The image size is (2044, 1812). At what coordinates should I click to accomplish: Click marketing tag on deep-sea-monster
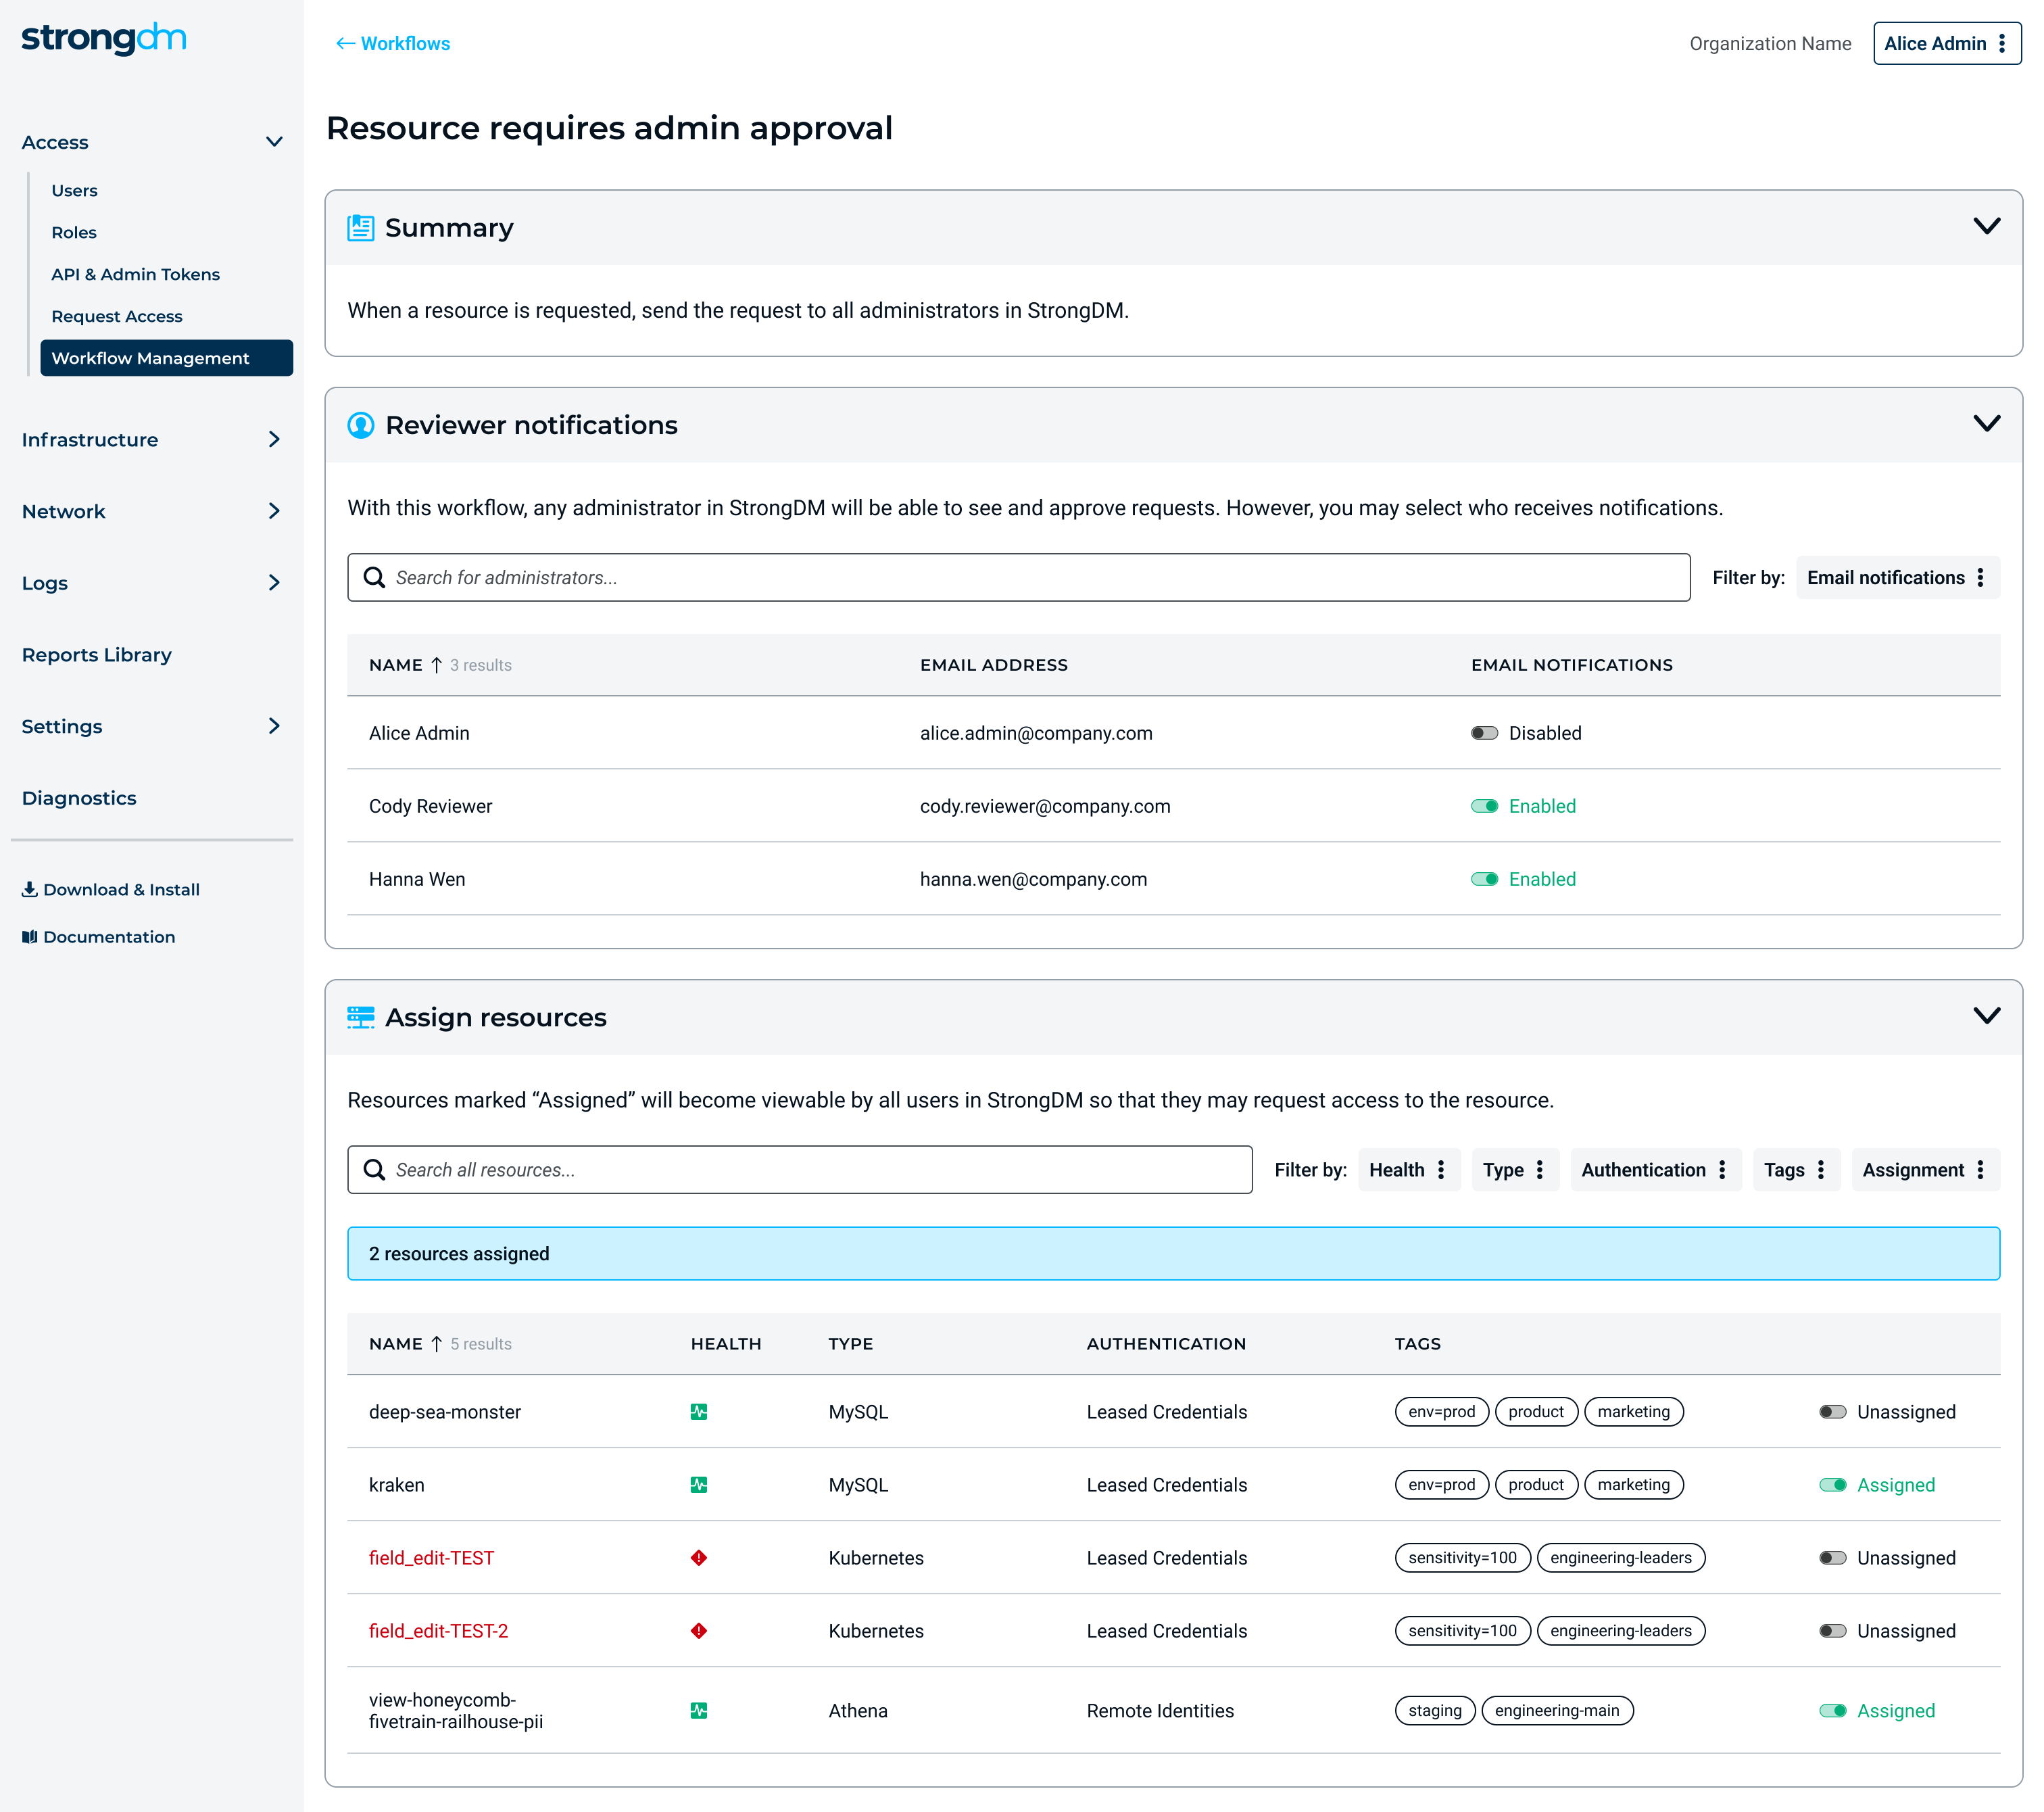1633,1412
